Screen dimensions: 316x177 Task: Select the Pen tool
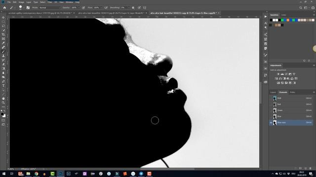(x=3, y=82)
